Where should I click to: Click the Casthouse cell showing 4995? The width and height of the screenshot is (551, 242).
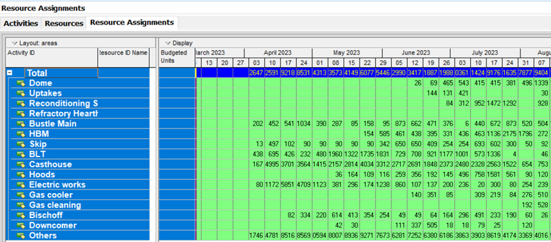(x=272, y=164)
